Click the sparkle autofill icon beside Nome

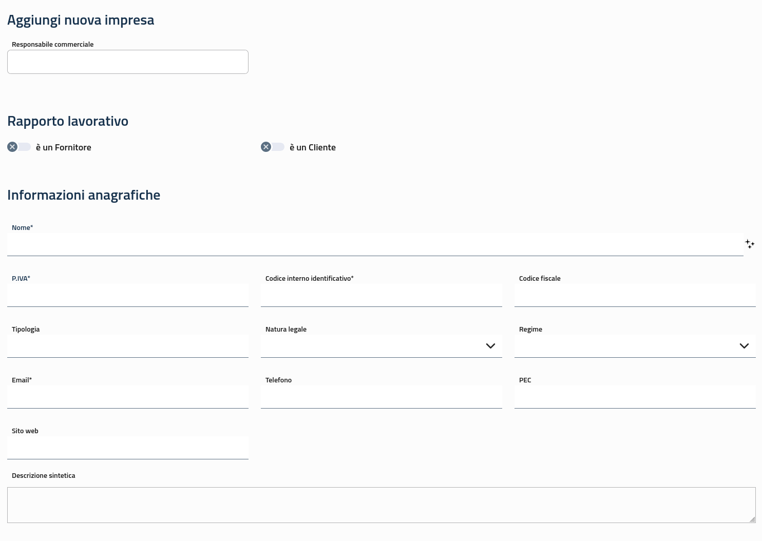click(750, 244)
